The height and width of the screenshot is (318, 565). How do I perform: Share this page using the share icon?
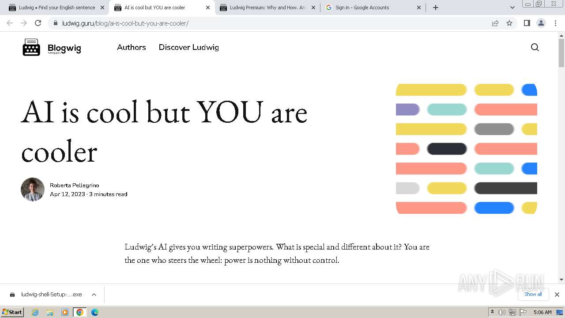tap(495, 23)
